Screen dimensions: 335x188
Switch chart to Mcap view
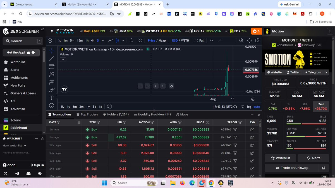click(x=162, y=40)
